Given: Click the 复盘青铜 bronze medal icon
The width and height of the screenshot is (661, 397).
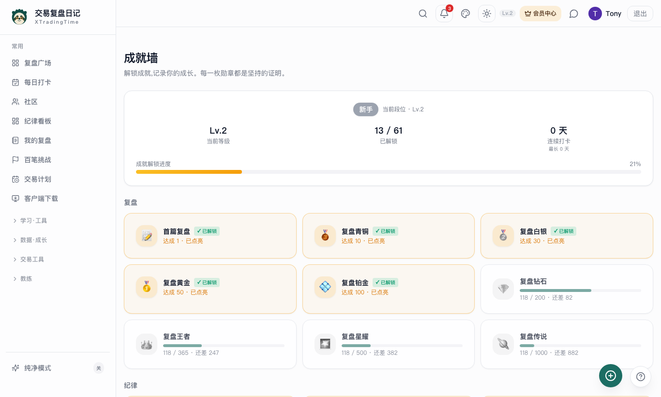Looking at the screenshot, I should point(325,236).
